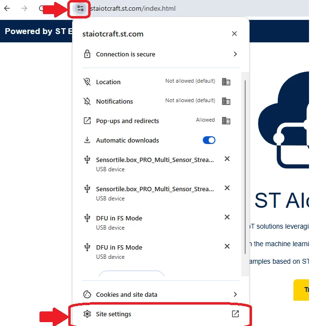Viewport: 310px width, 326px height.
Task: Close the staiotcraft.st.com site info popup
Action: [x=234, y=34]
